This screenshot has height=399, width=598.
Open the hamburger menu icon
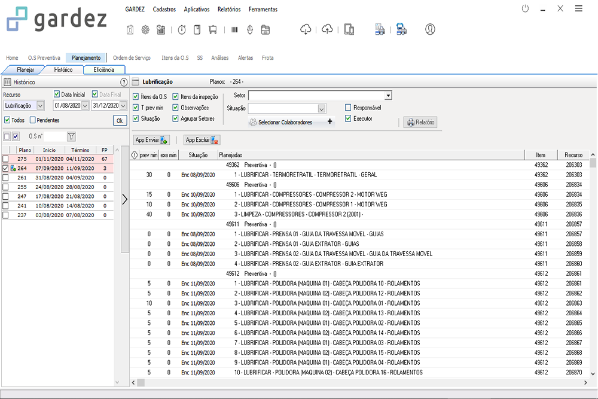(x=578, y=8)
